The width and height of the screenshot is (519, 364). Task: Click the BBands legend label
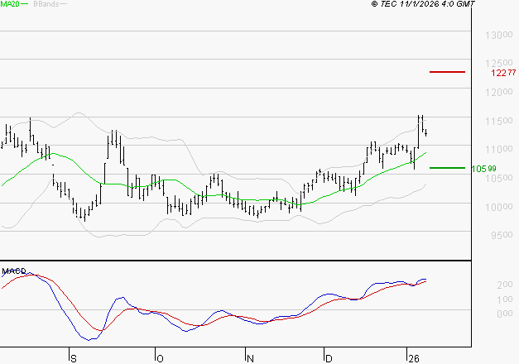(x=46, y=3)
